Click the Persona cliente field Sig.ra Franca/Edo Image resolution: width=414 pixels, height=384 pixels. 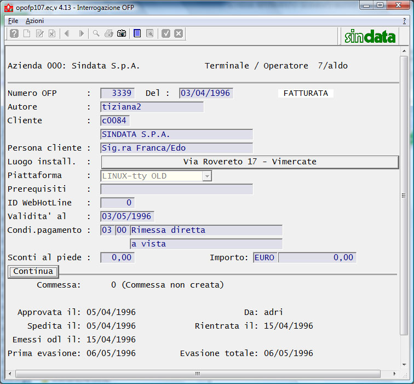pos(177,148)
